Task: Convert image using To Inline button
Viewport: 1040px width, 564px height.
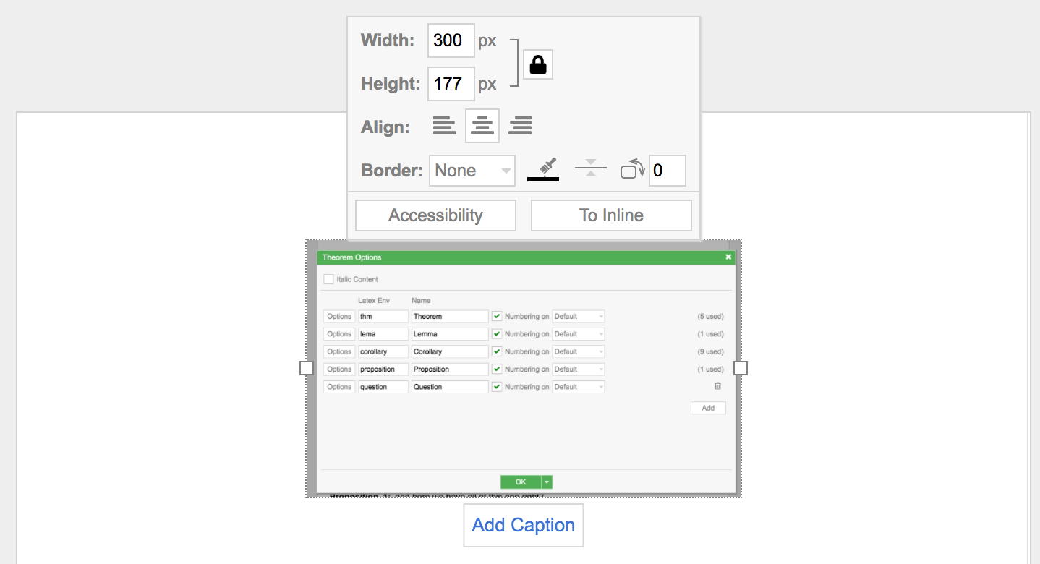Action: 611,215
